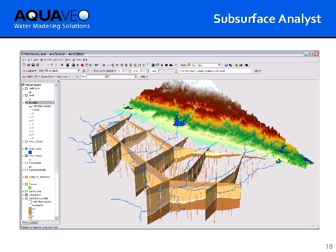336x252 pixels.
Task: Click the yellow 3D toolbar icon
Action: click(x=236, y=65)
